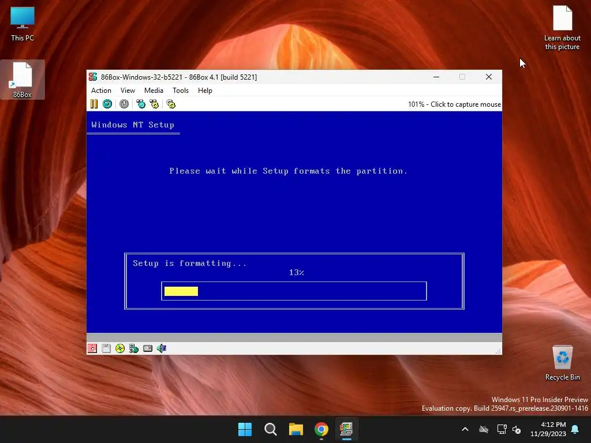The image size is (591, 443).
Task: Click the network status icon
Action: (134, 348)
